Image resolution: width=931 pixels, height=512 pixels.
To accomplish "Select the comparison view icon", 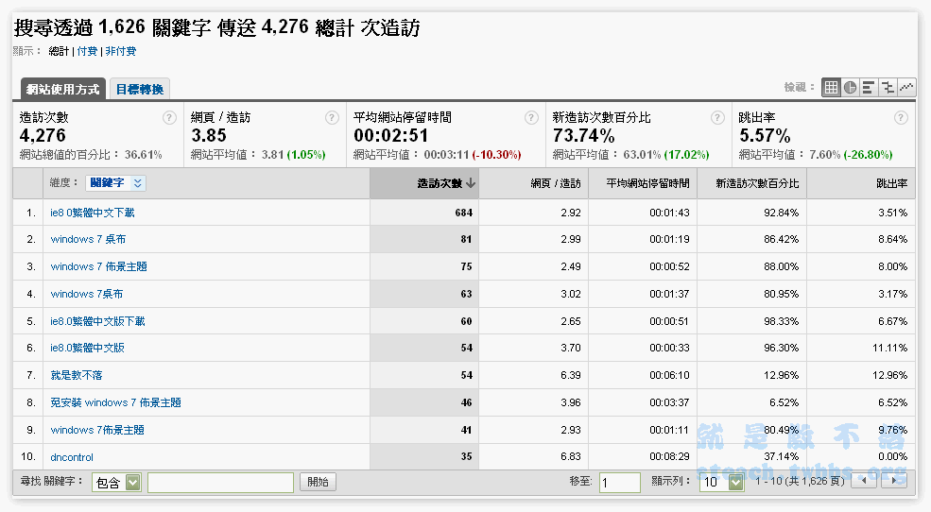I will point(888,87).
